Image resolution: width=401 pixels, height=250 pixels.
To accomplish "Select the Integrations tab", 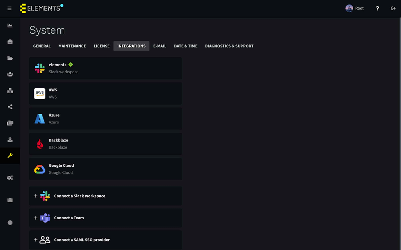I will point(132,46).
